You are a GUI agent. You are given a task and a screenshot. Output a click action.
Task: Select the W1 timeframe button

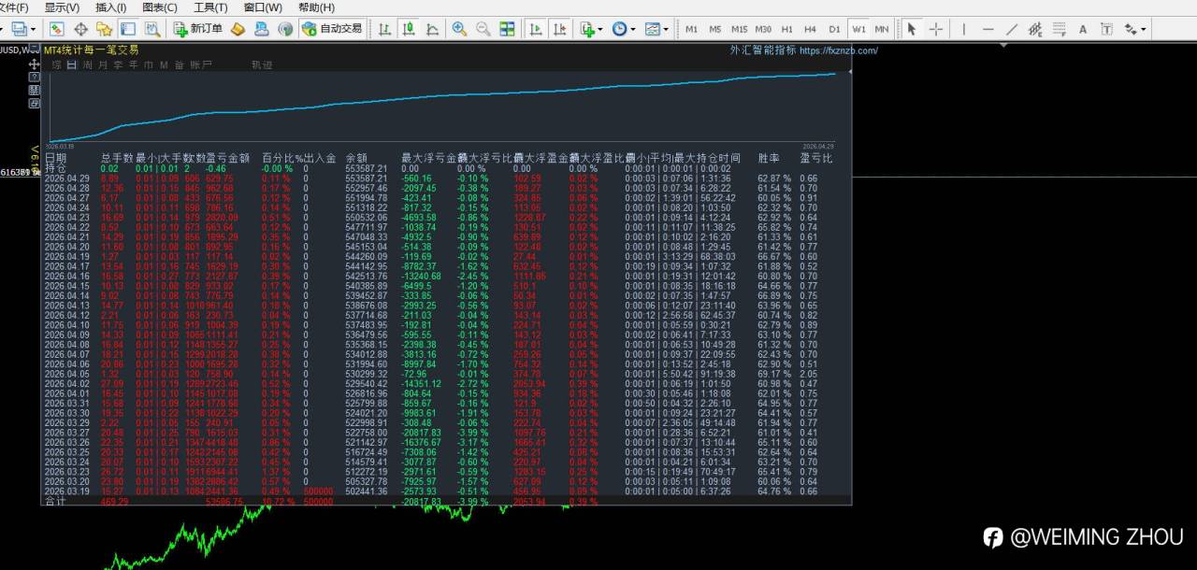click(858, 29)
